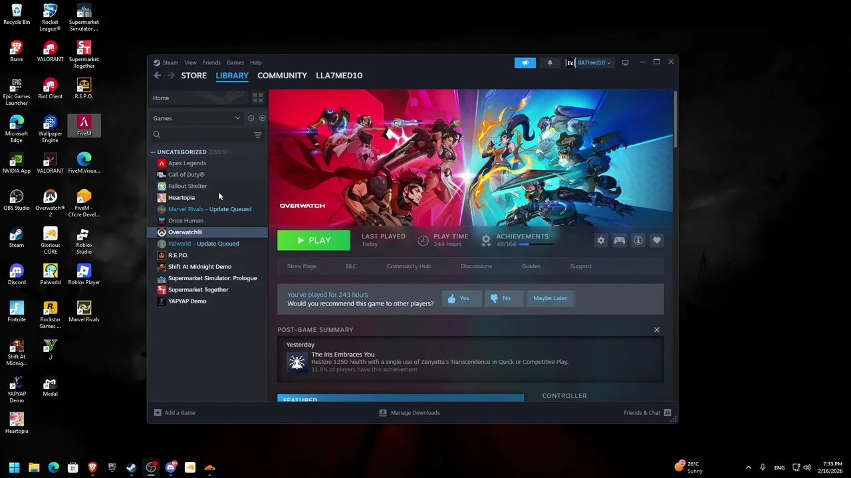Open the Windows Start menu

point(14,467)
